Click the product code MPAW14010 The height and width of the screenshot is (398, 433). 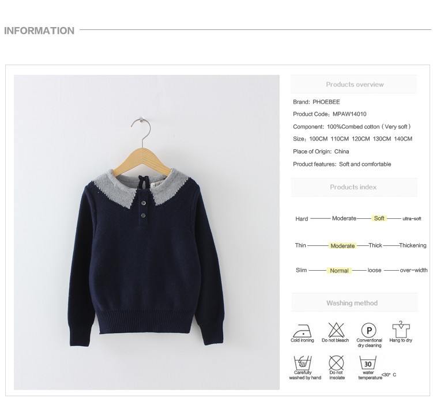(x=349, y=114)
